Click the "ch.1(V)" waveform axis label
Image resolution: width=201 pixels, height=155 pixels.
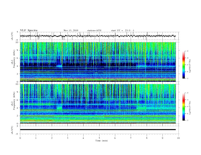point(12,36)
